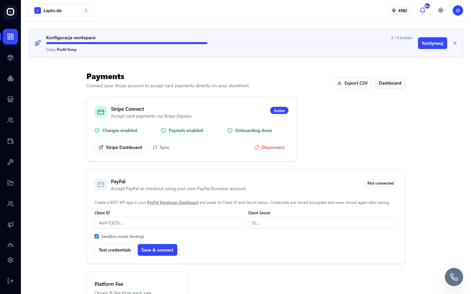Click the Active status badge

click(279, 110)
